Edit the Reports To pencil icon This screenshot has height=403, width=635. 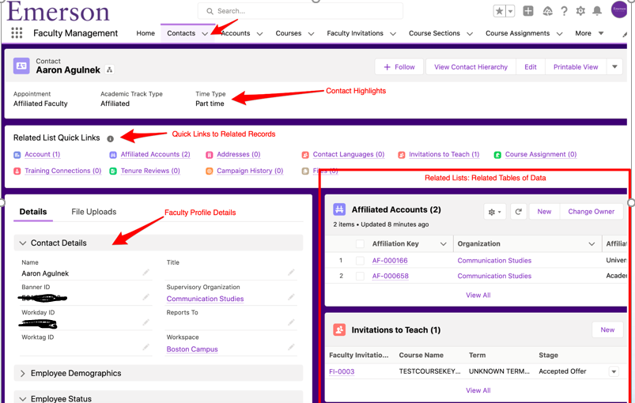point(291,322)
